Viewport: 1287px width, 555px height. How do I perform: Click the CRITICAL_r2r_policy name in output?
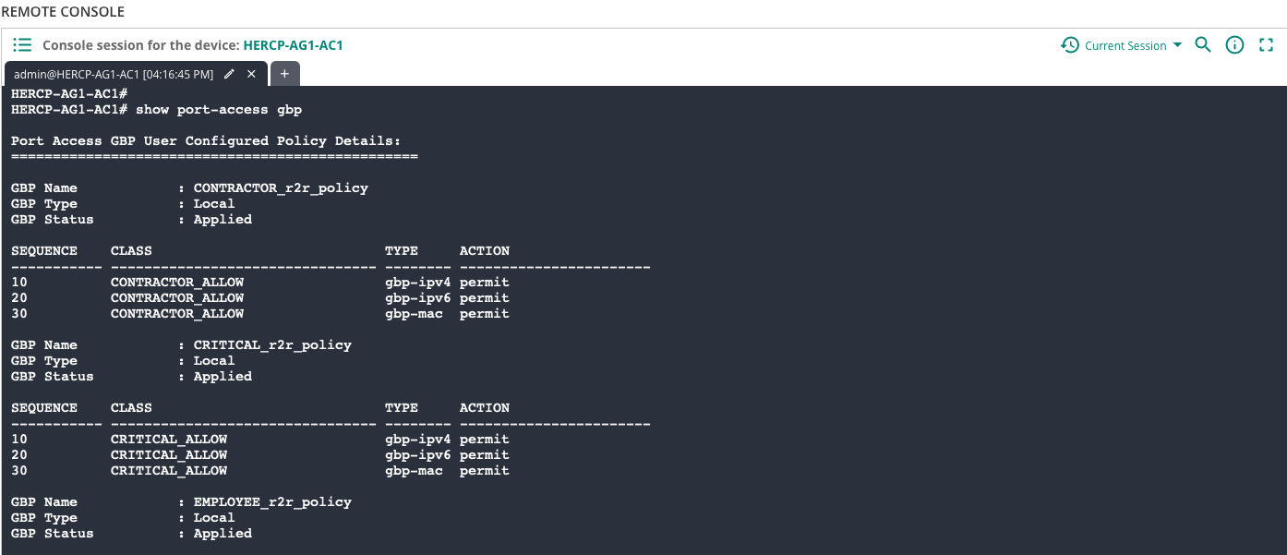click(x=272, y=345)
